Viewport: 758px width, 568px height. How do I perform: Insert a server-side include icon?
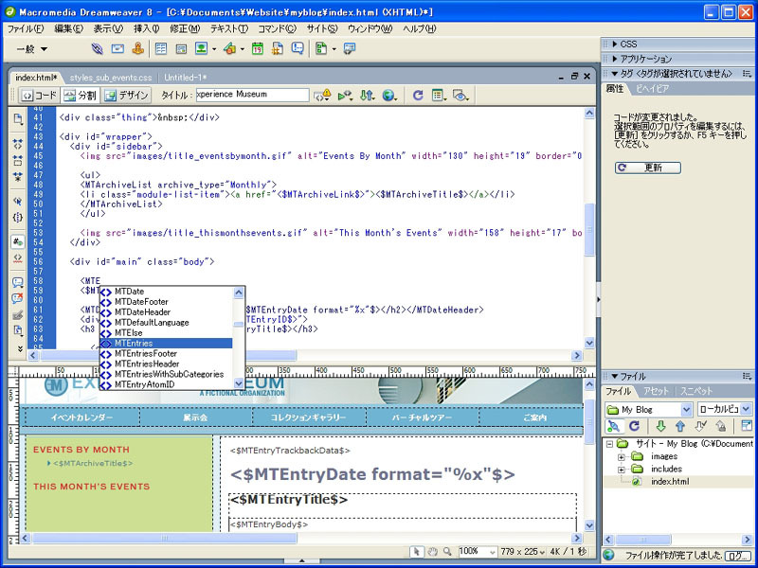pos(278,49)
